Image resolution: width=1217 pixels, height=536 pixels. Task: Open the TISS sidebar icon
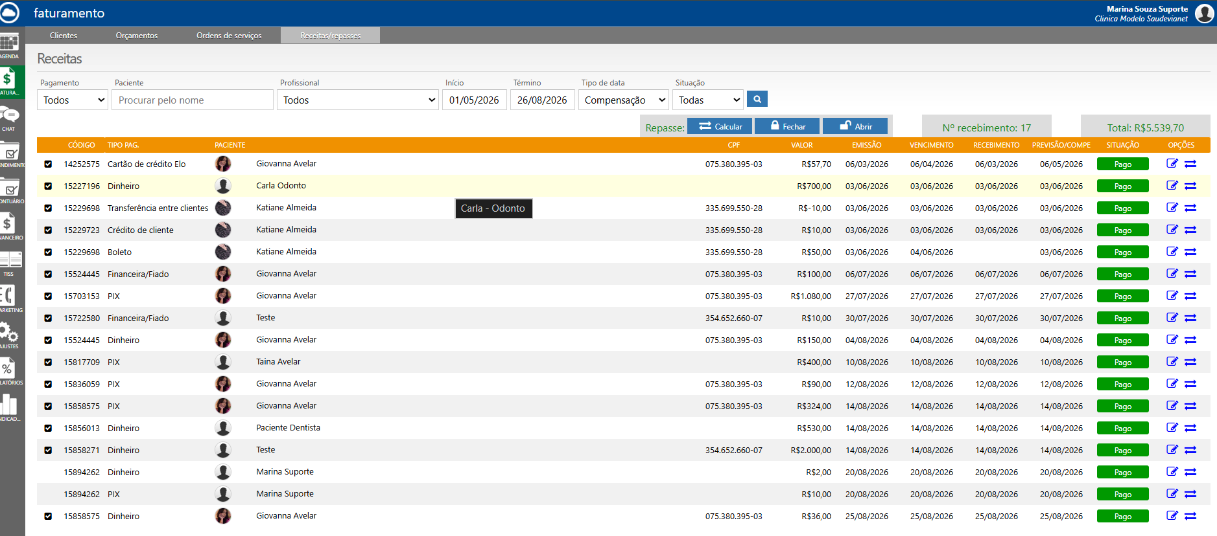click(10, 263)
